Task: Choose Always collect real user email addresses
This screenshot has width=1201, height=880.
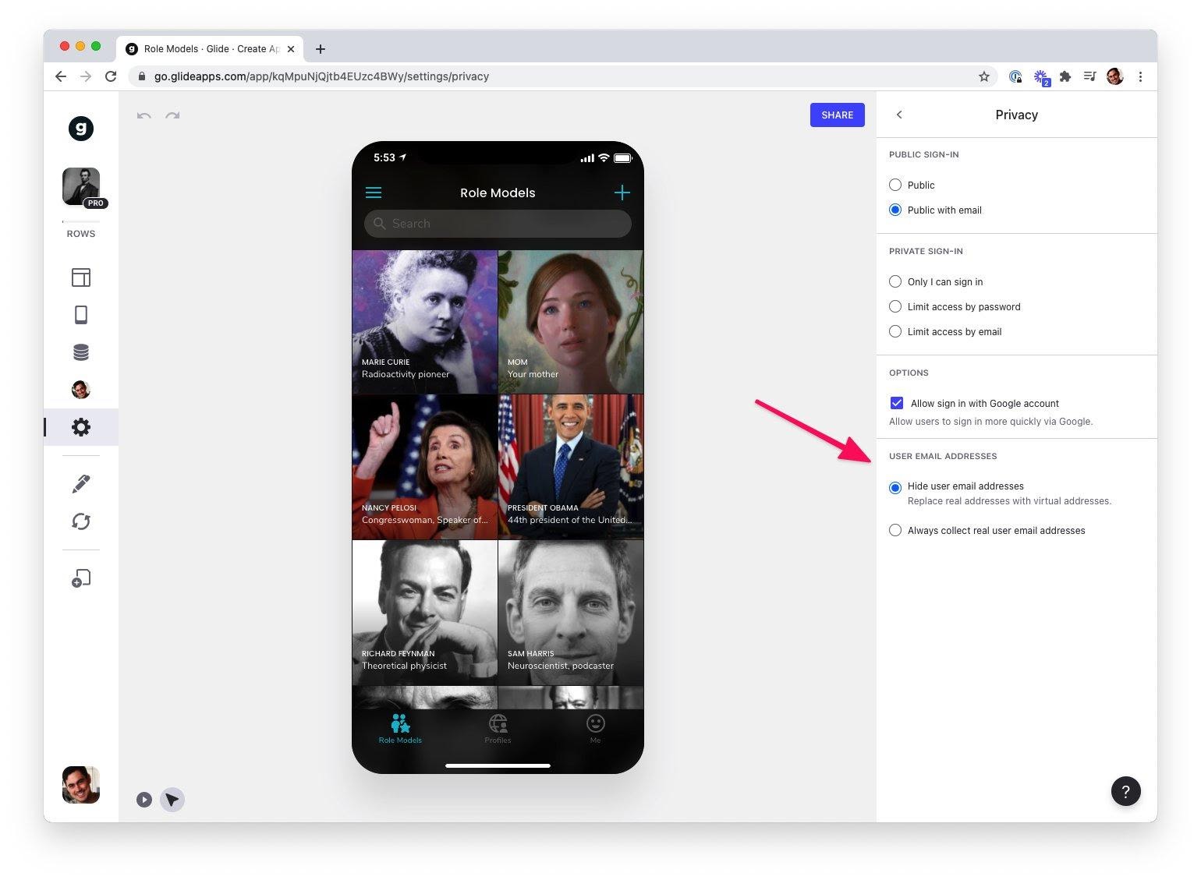Action: pos(895,530)
